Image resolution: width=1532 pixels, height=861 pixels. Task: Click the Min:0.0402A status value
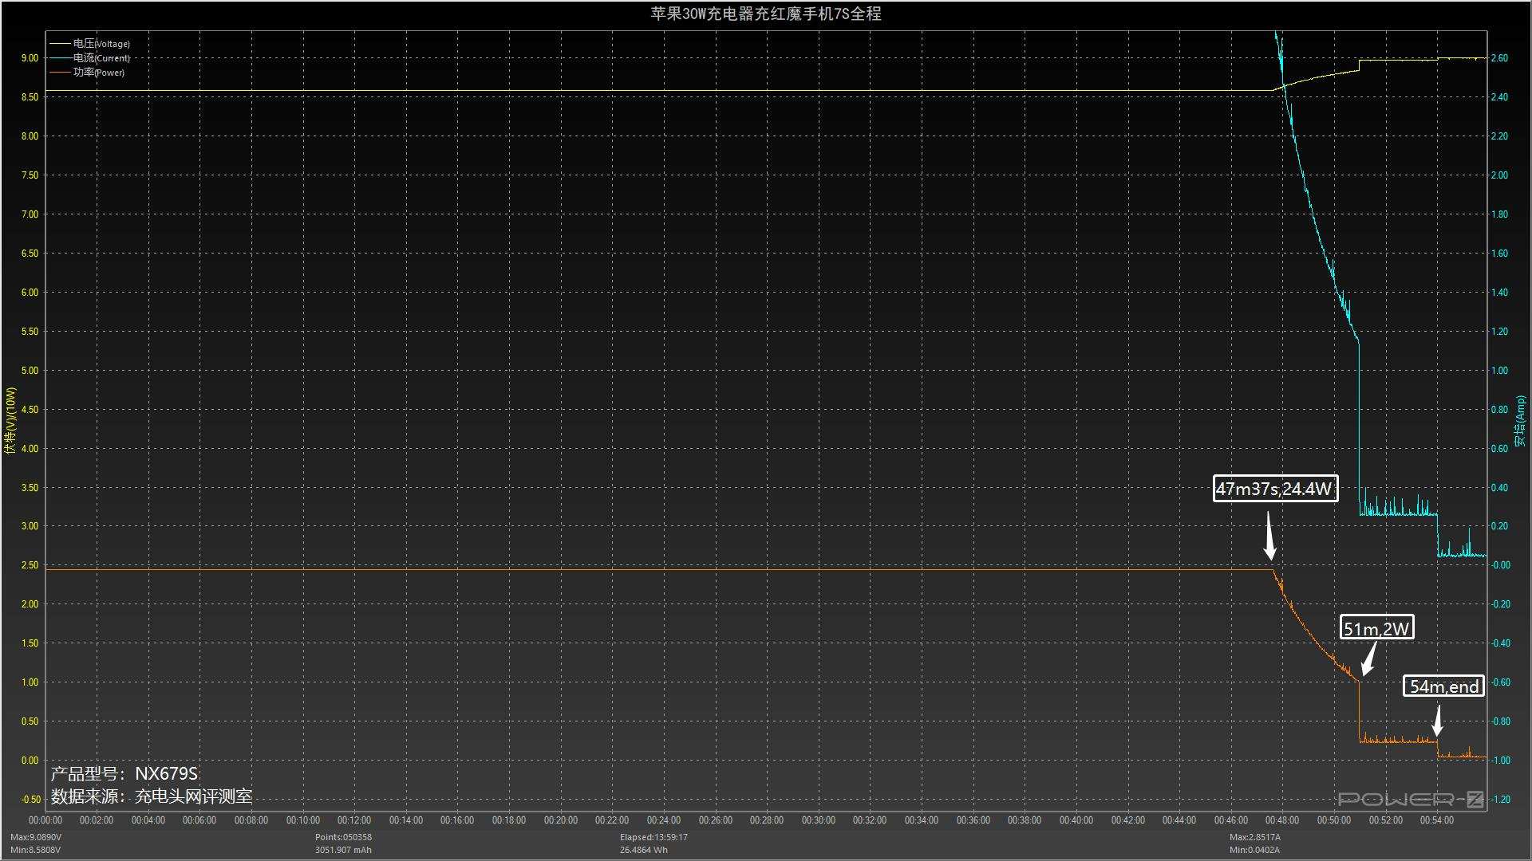point(1254,850)
